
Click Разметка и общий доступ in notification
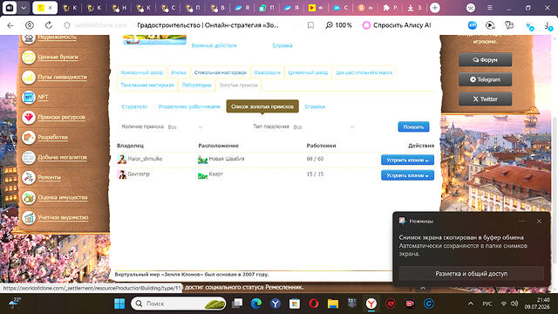click(472, 273)
